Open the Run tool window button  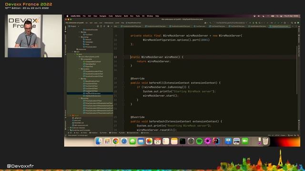coord(76,133)
